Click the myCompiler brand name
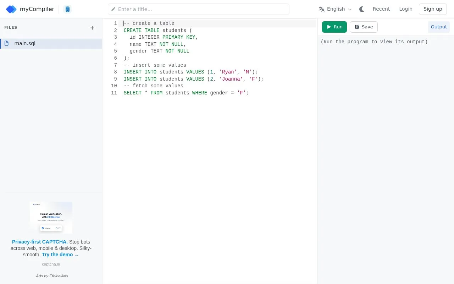 (x=37, y=9)
